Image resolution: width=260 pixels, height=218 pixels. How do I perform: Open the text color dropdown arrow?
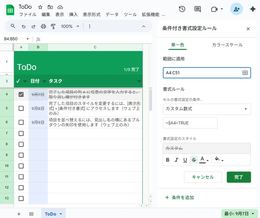pyautogui.click(x=208, y=160)
